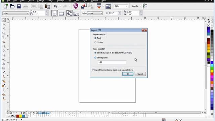This screenshot has height=121, width=215.
Task: Click the page height 11.0 stepper arrows
Action: [47, 14]
